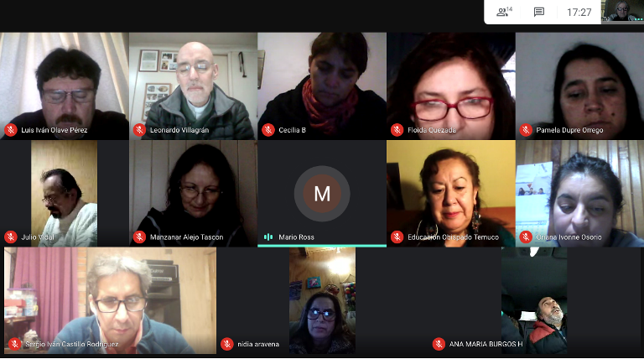644x359 pixels.
Task: Select Manzanar Alejo Tascon video tile
Action: [194, 194]
